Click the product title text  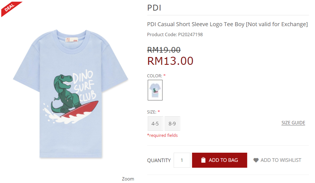tap(228, 24)
